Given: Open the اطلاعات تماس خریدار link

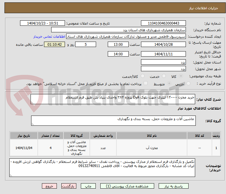Looking at the screenshot, I should [x=49, y=37].
